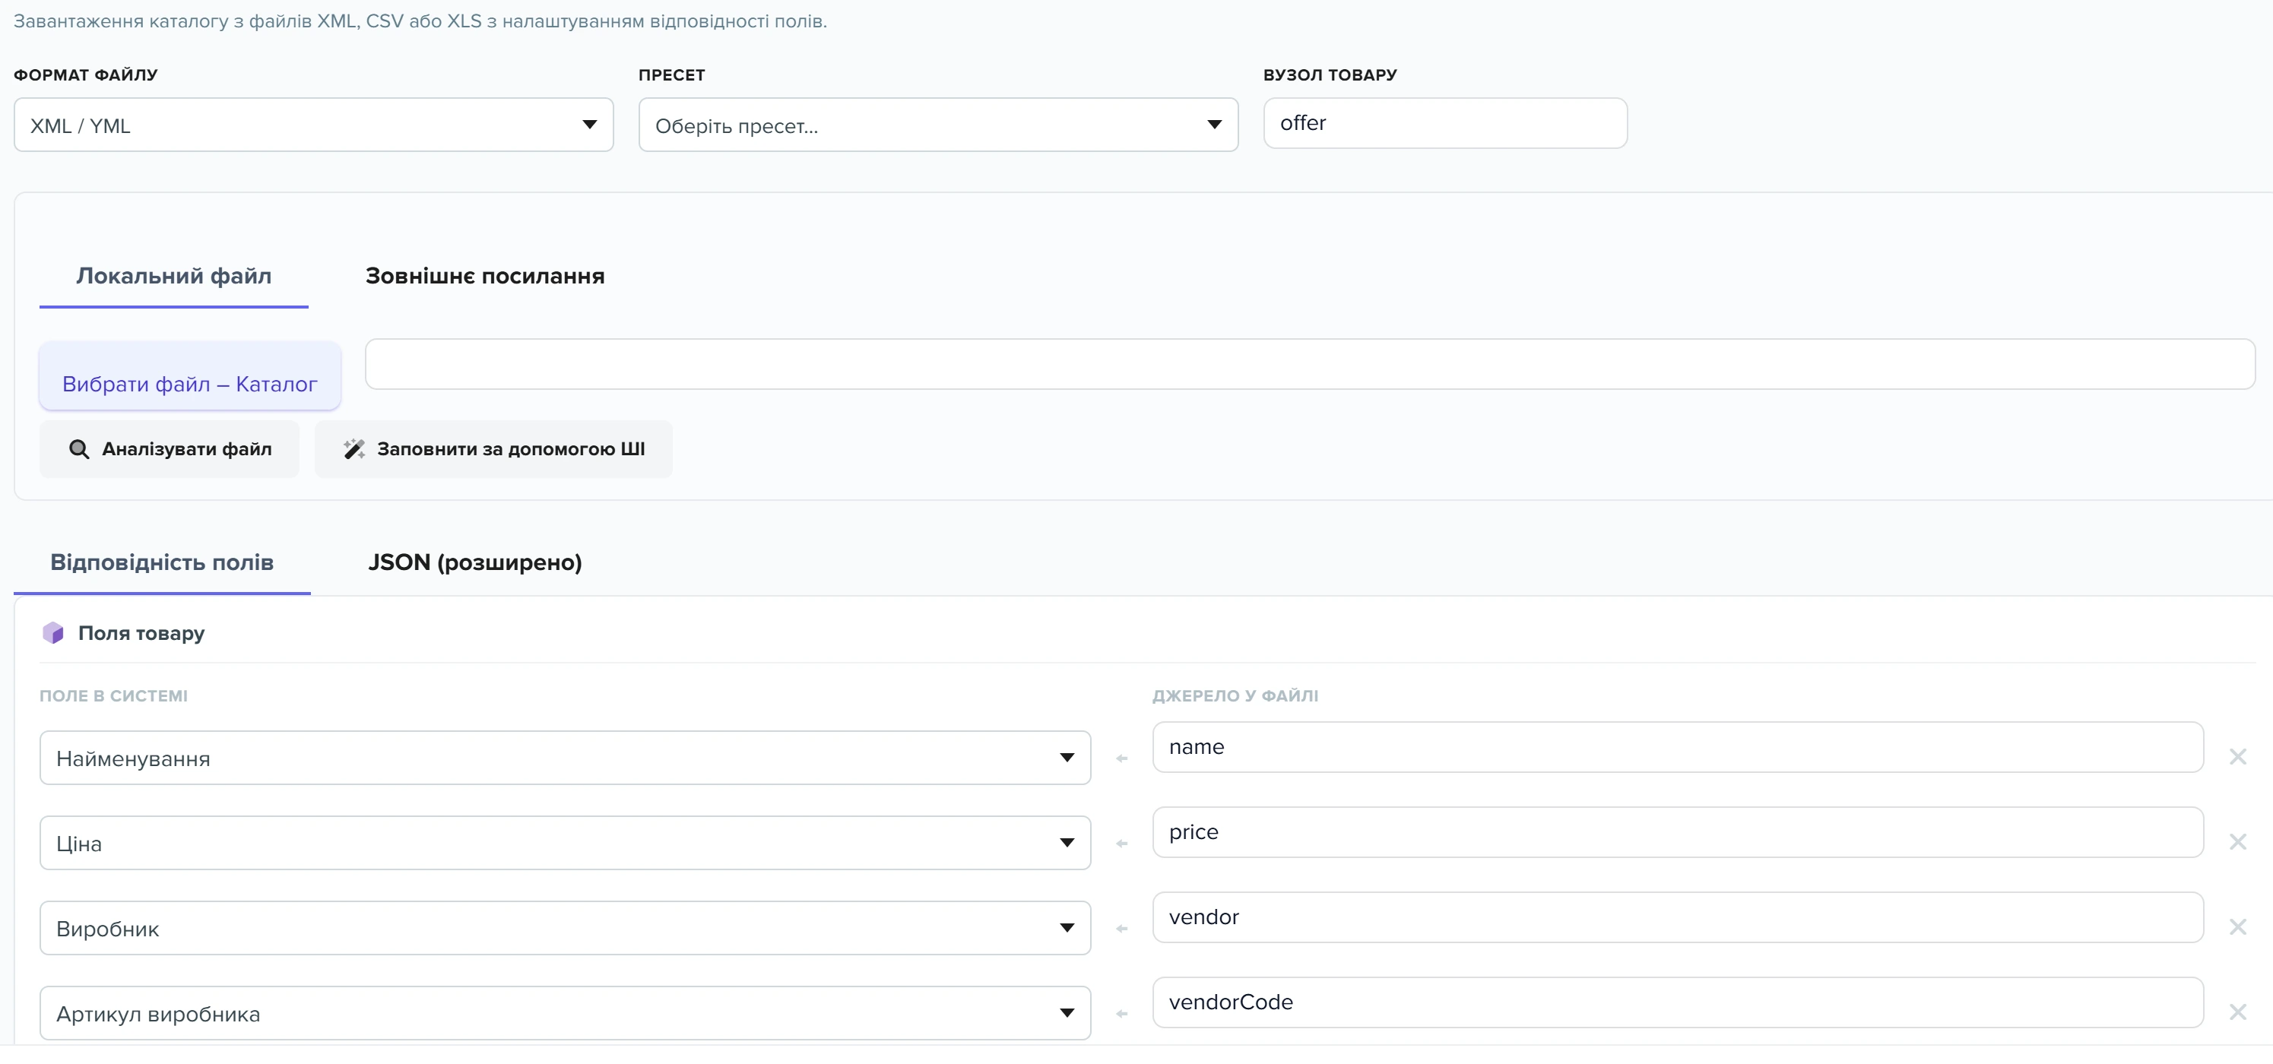Click the purple cube icon by Поля товару
The height and width of the screenshot is (1064, 2273).
pyautogui.click(x=53, y=632)
